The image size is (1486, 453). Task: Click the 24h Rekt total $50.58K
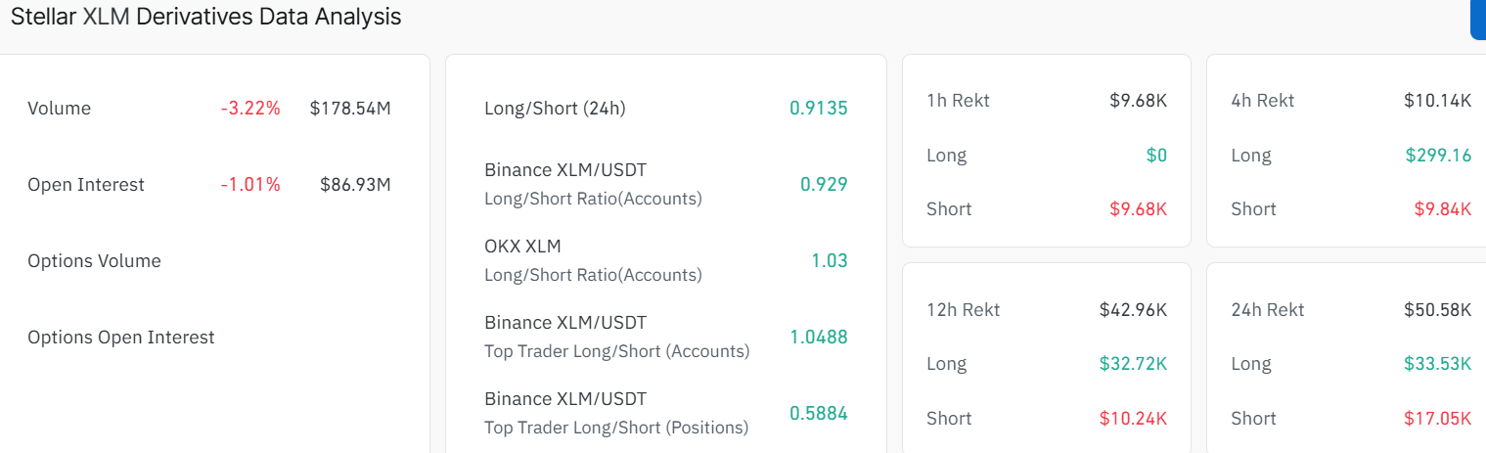(x=1438, y=310)
